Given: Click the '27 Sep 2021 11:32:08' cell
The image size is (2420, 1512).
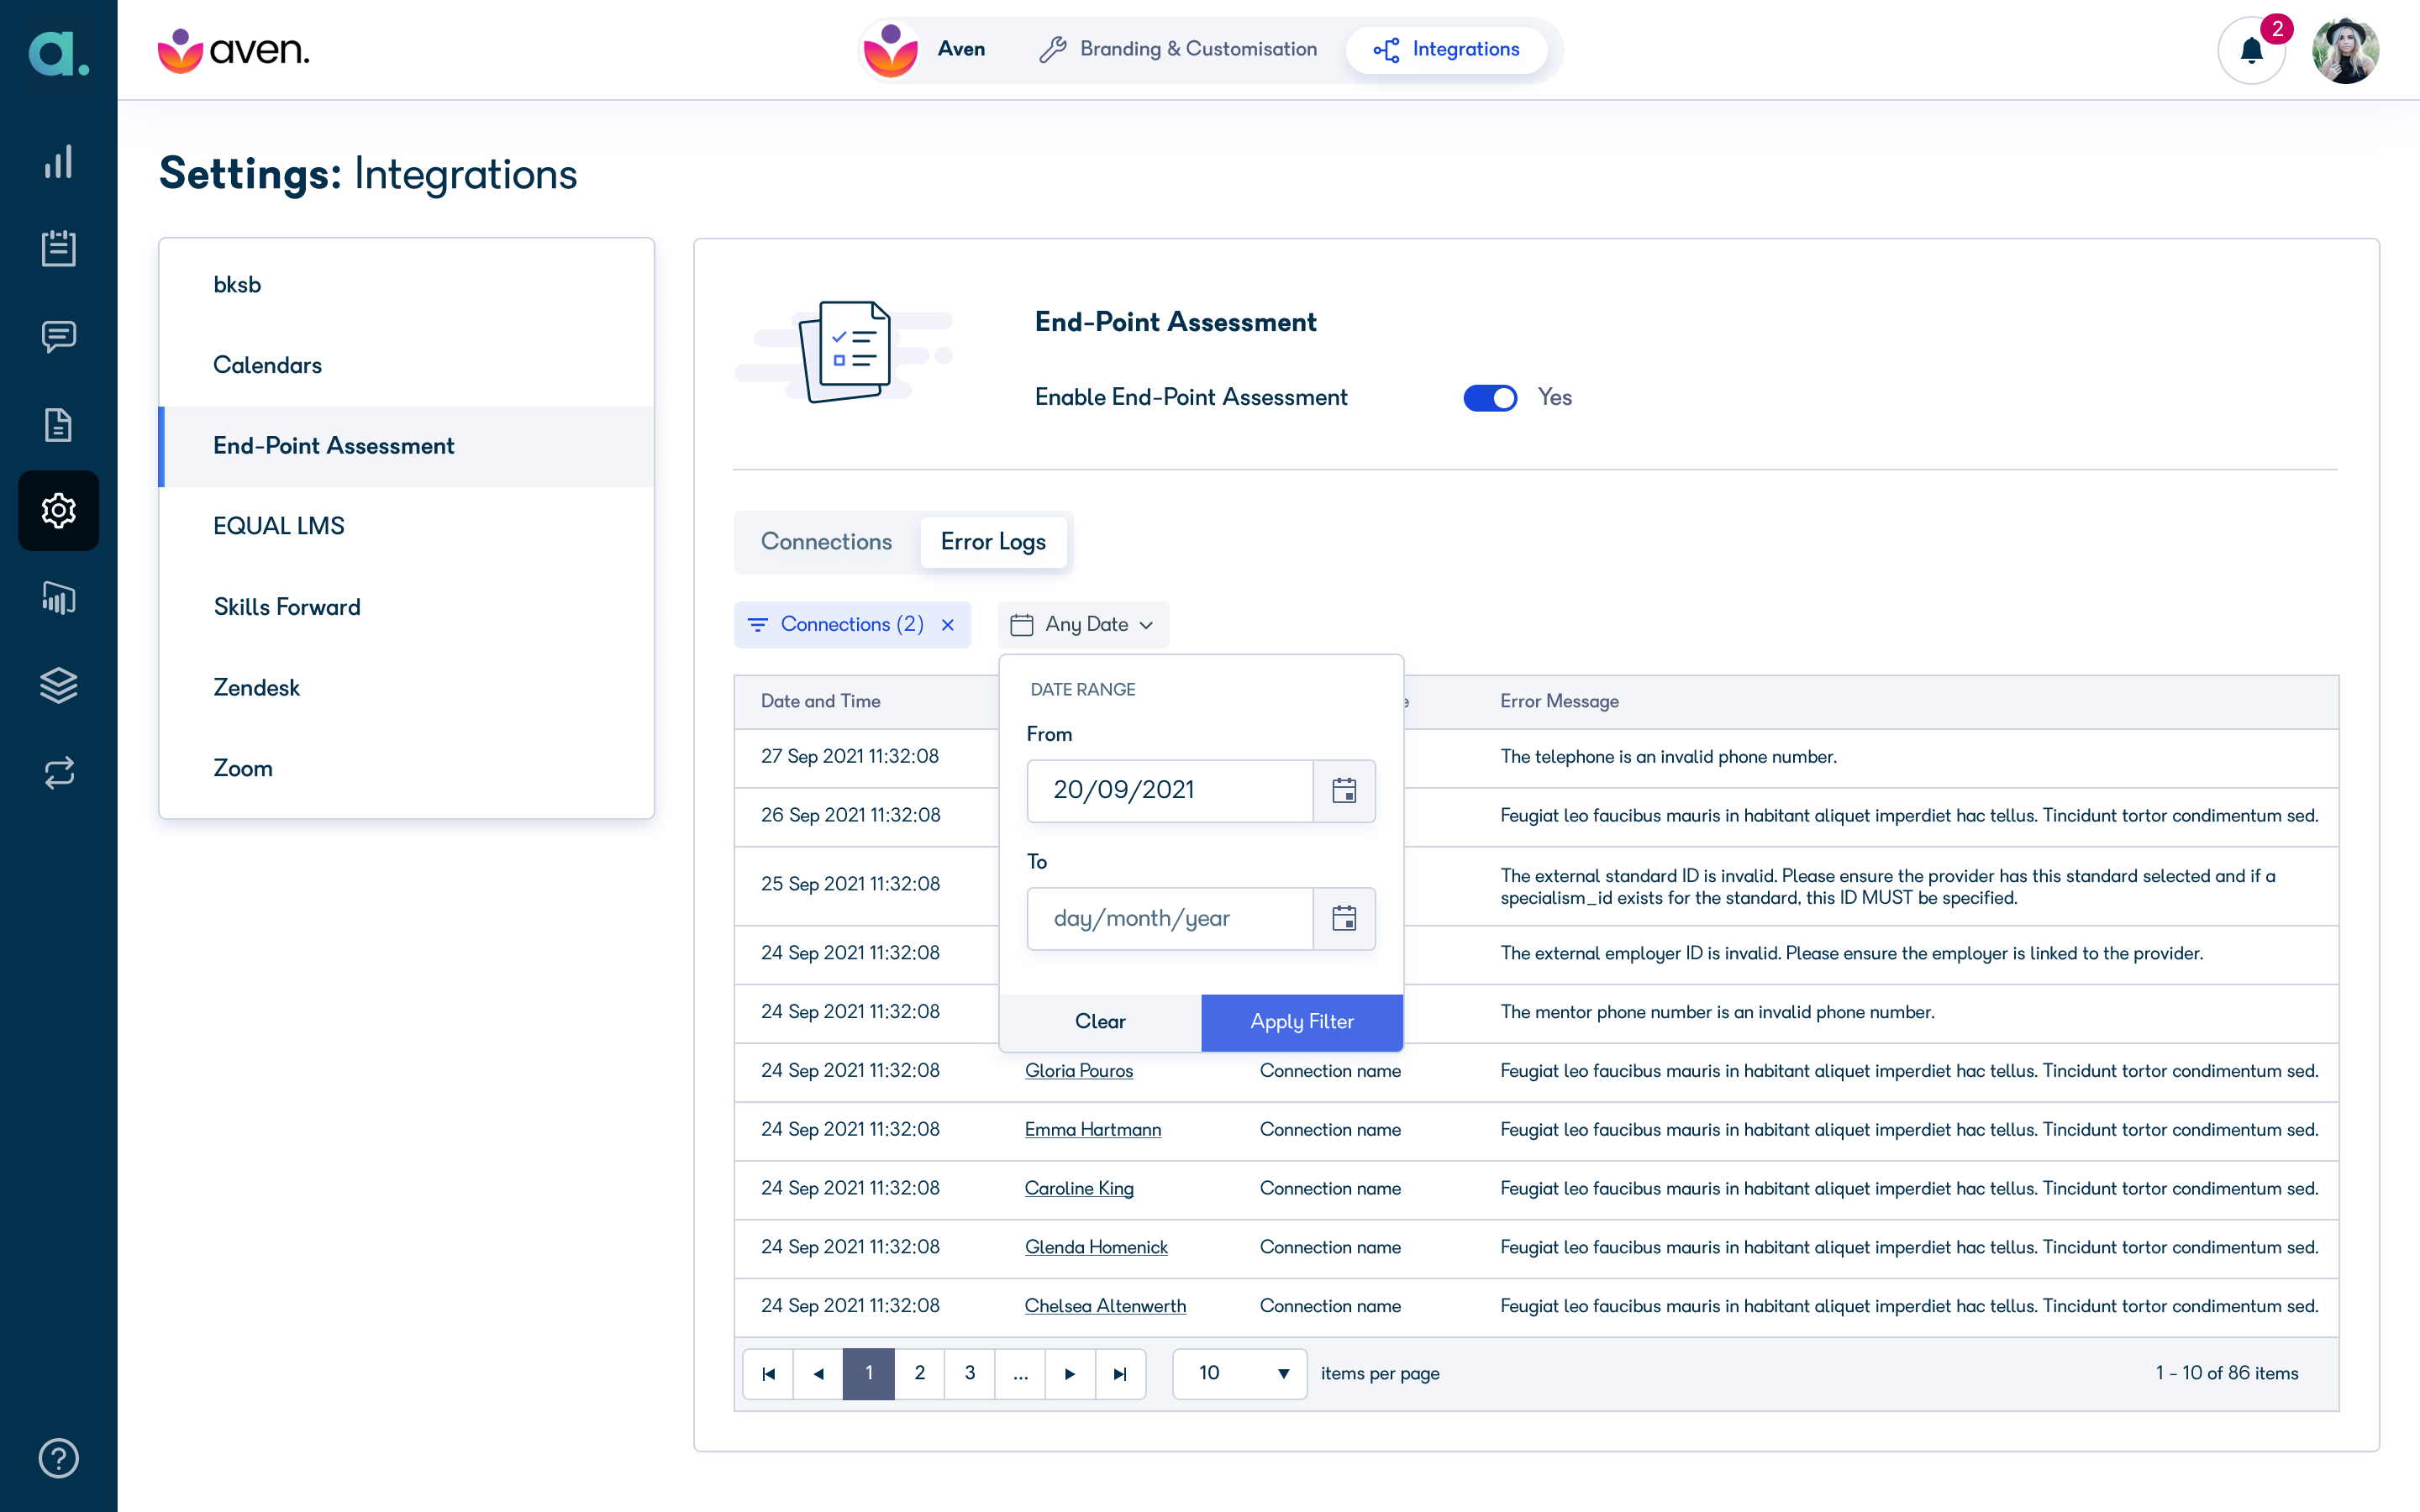Looking at the screenshot, I should tap(849, 756).
